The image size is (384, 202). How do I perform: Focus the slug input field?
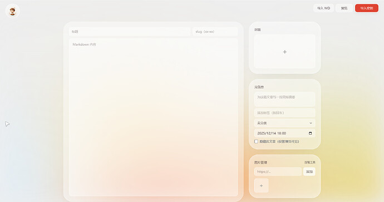pyautogui.click(x=215, y=32)
